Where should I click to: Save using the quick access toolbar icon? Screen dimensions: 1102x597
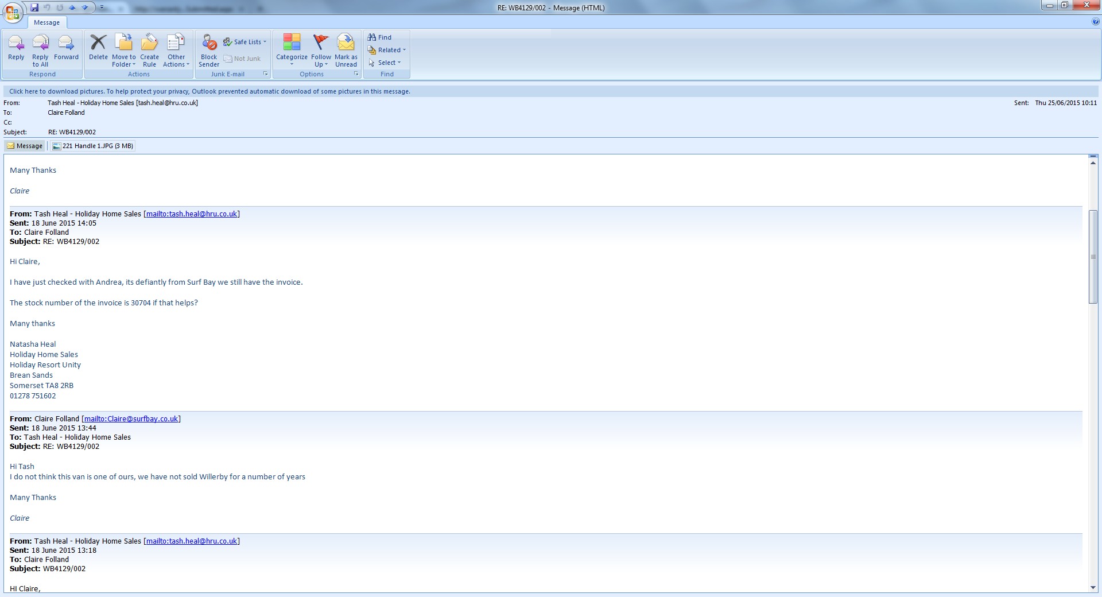(x=34, y=7)
